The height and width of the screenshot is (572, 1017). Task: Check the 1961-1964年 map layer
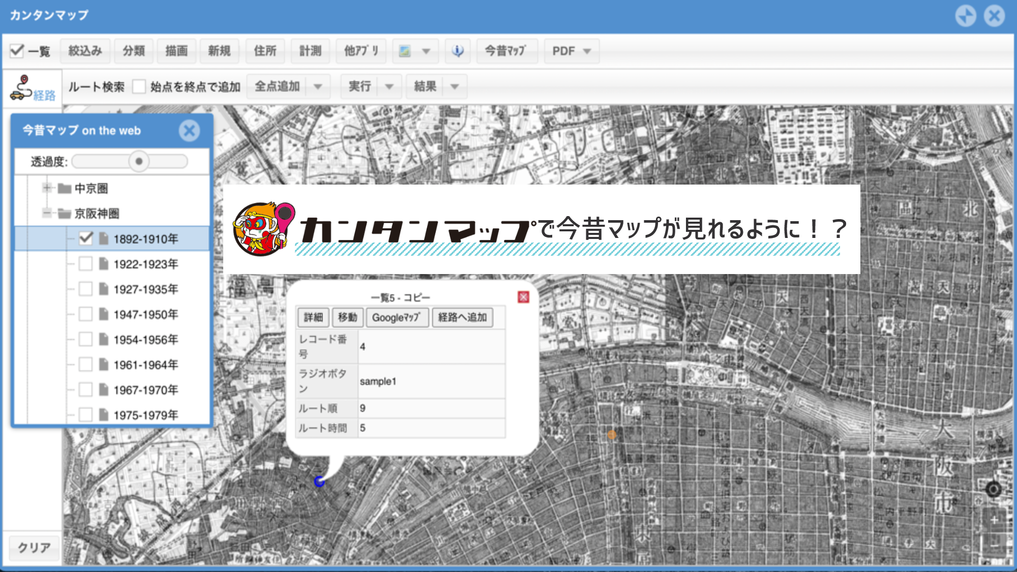click(86, 364)
